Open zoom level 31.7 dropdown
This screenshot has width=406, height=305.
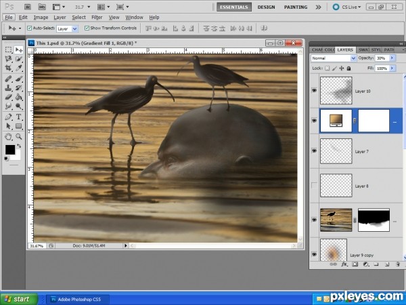[89, 7]
